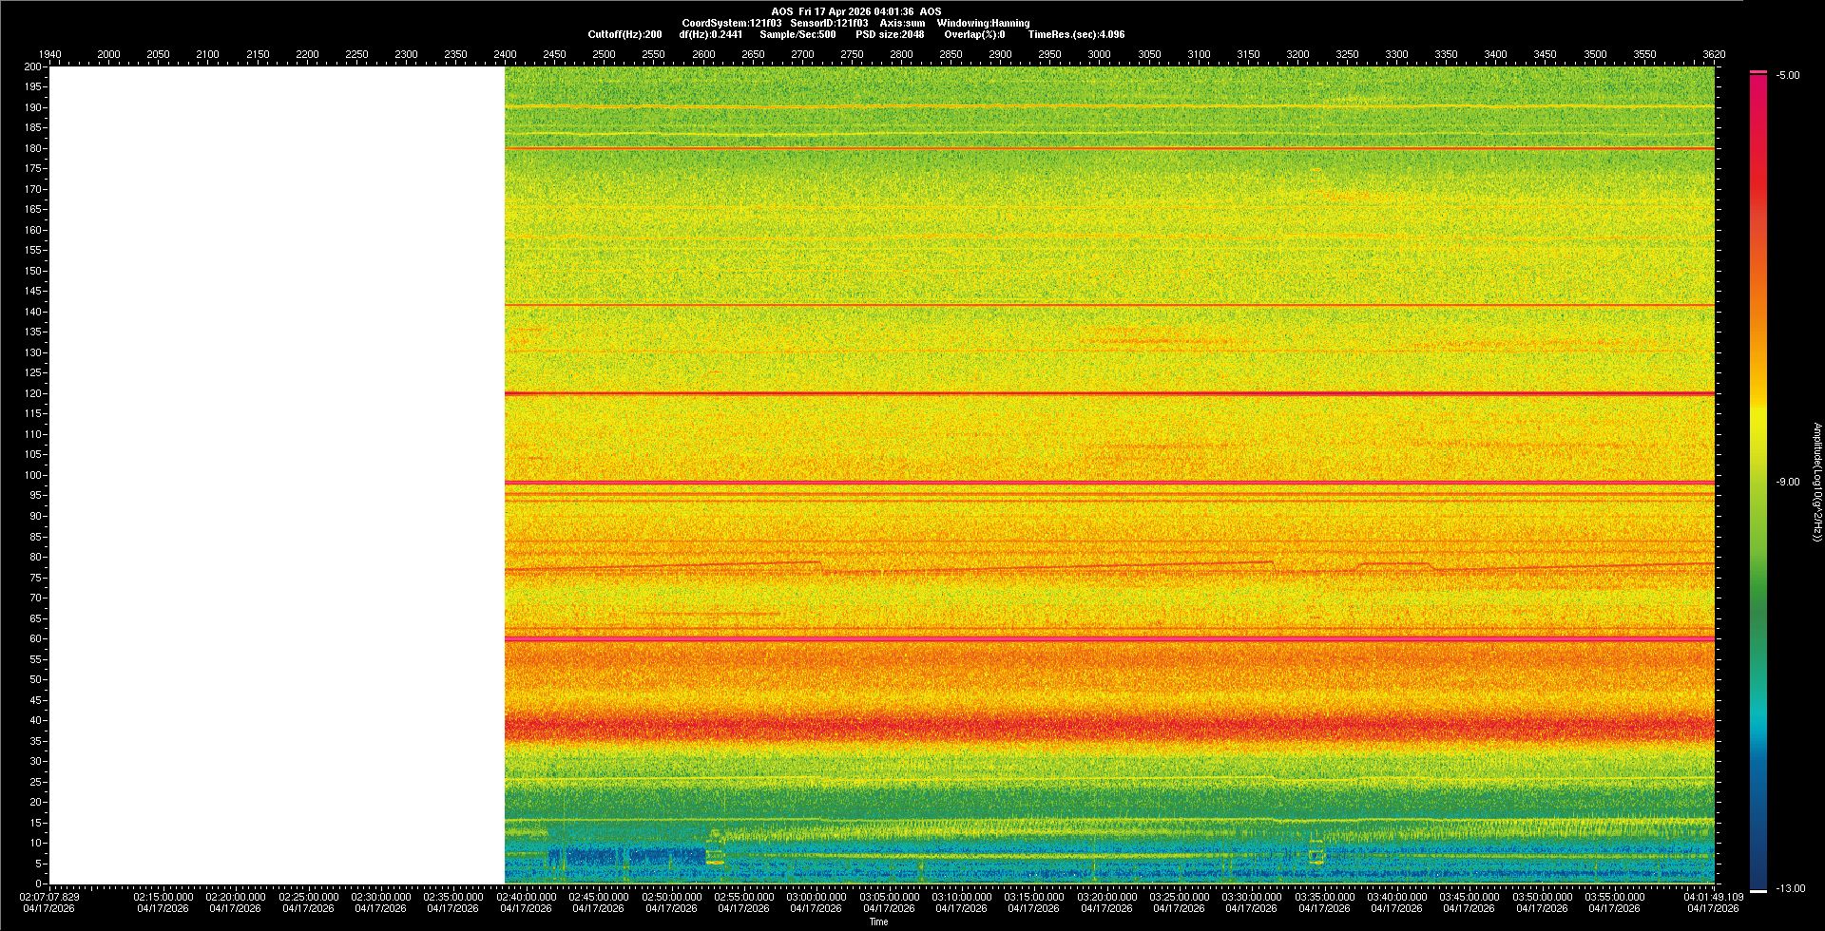Image resolution: width=1825 pixels, height=931 pixels.
Task: Click the Windowing:Hanning header text
Action: (983, 23)
